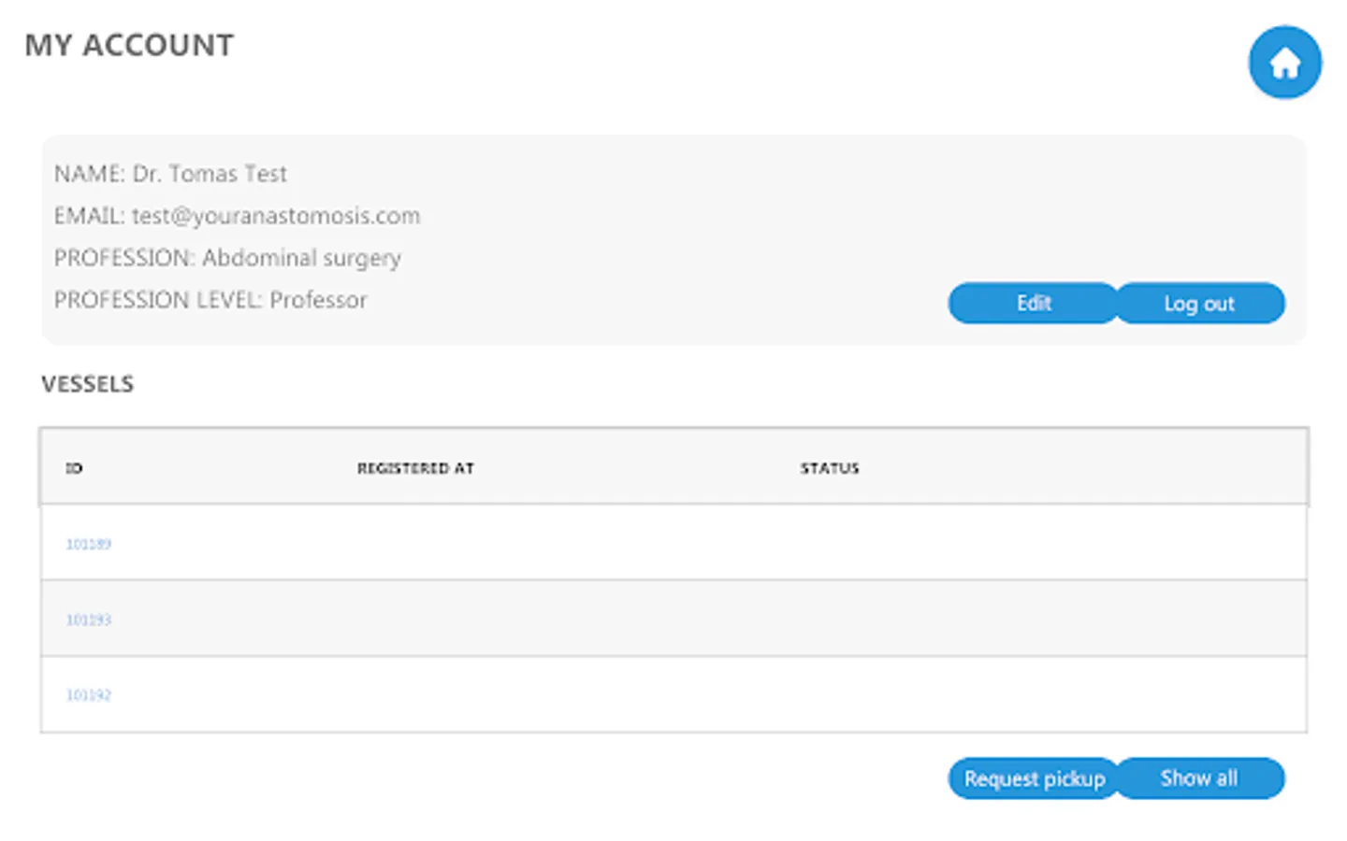Go to the home screen via house icon

[1284, 63]
